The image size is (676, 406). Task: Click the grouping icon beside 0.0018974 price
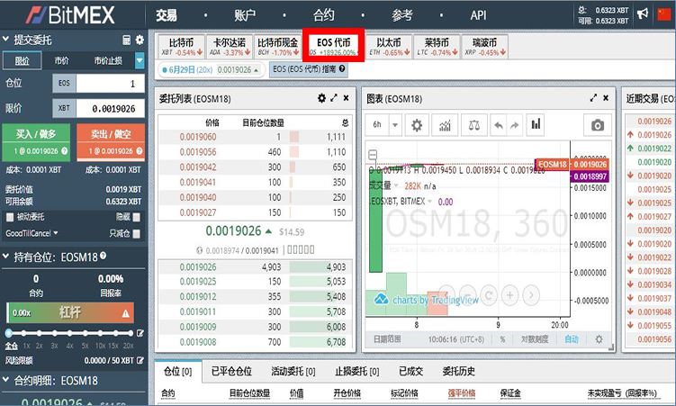(199, 250)
